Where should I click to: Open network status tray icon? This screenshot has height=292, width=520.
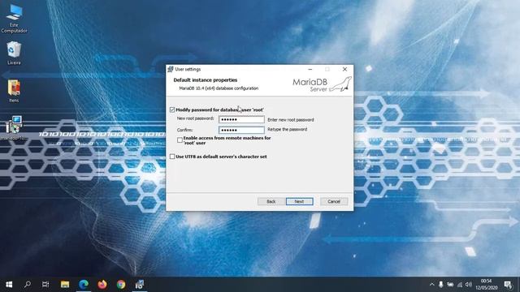pos(460,285)
